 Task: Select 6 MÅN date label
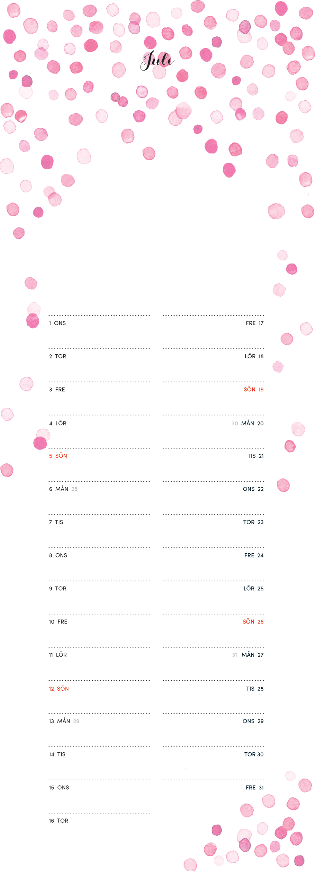click(x=58, y=489)
